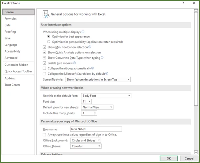Uncheck Show Convert to Data Types
The height and width of the screenshot is (163, 200).
point(45,58)
